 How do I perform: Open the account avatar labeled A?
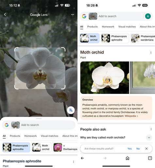pos(148,16)
